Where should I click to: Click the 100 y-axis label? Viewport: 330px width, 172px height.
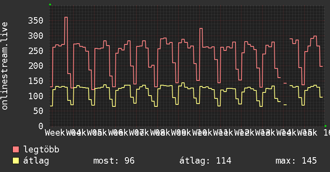36,96
